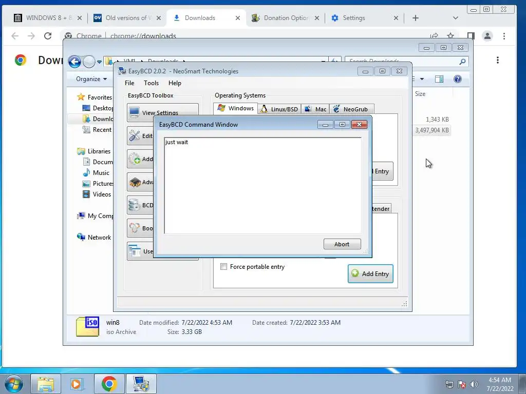This screenshot has width=526, height=394.
Task: Click the 1,343 KB file size cell
Action: point(437,119)
